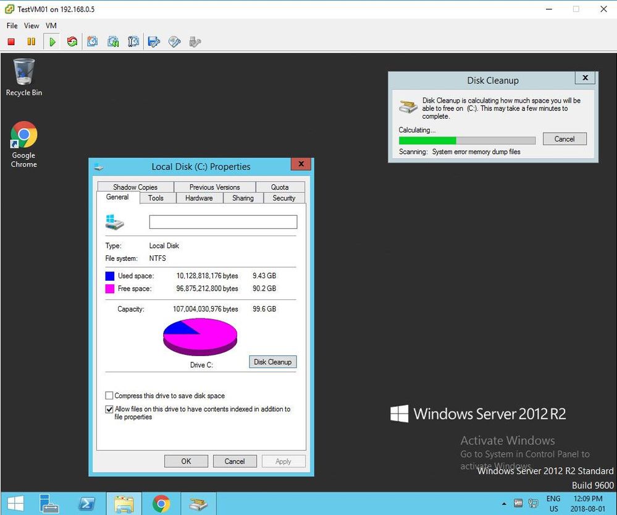Open the VM menu
This screenshot has height=515, width=617.
51,26
